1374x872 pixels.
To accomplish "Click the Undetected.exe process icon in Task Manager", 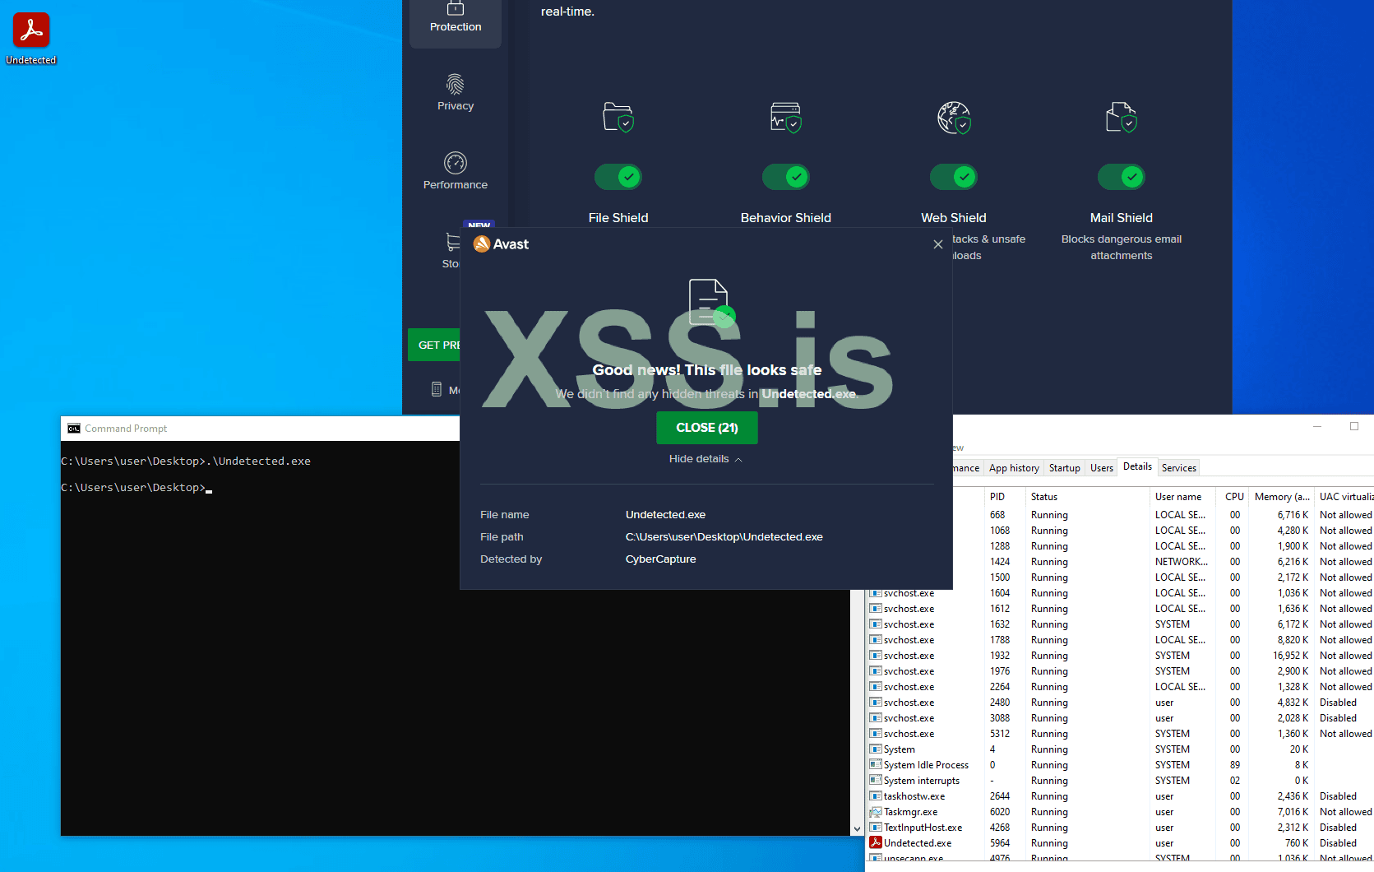I will coord(876,843).
